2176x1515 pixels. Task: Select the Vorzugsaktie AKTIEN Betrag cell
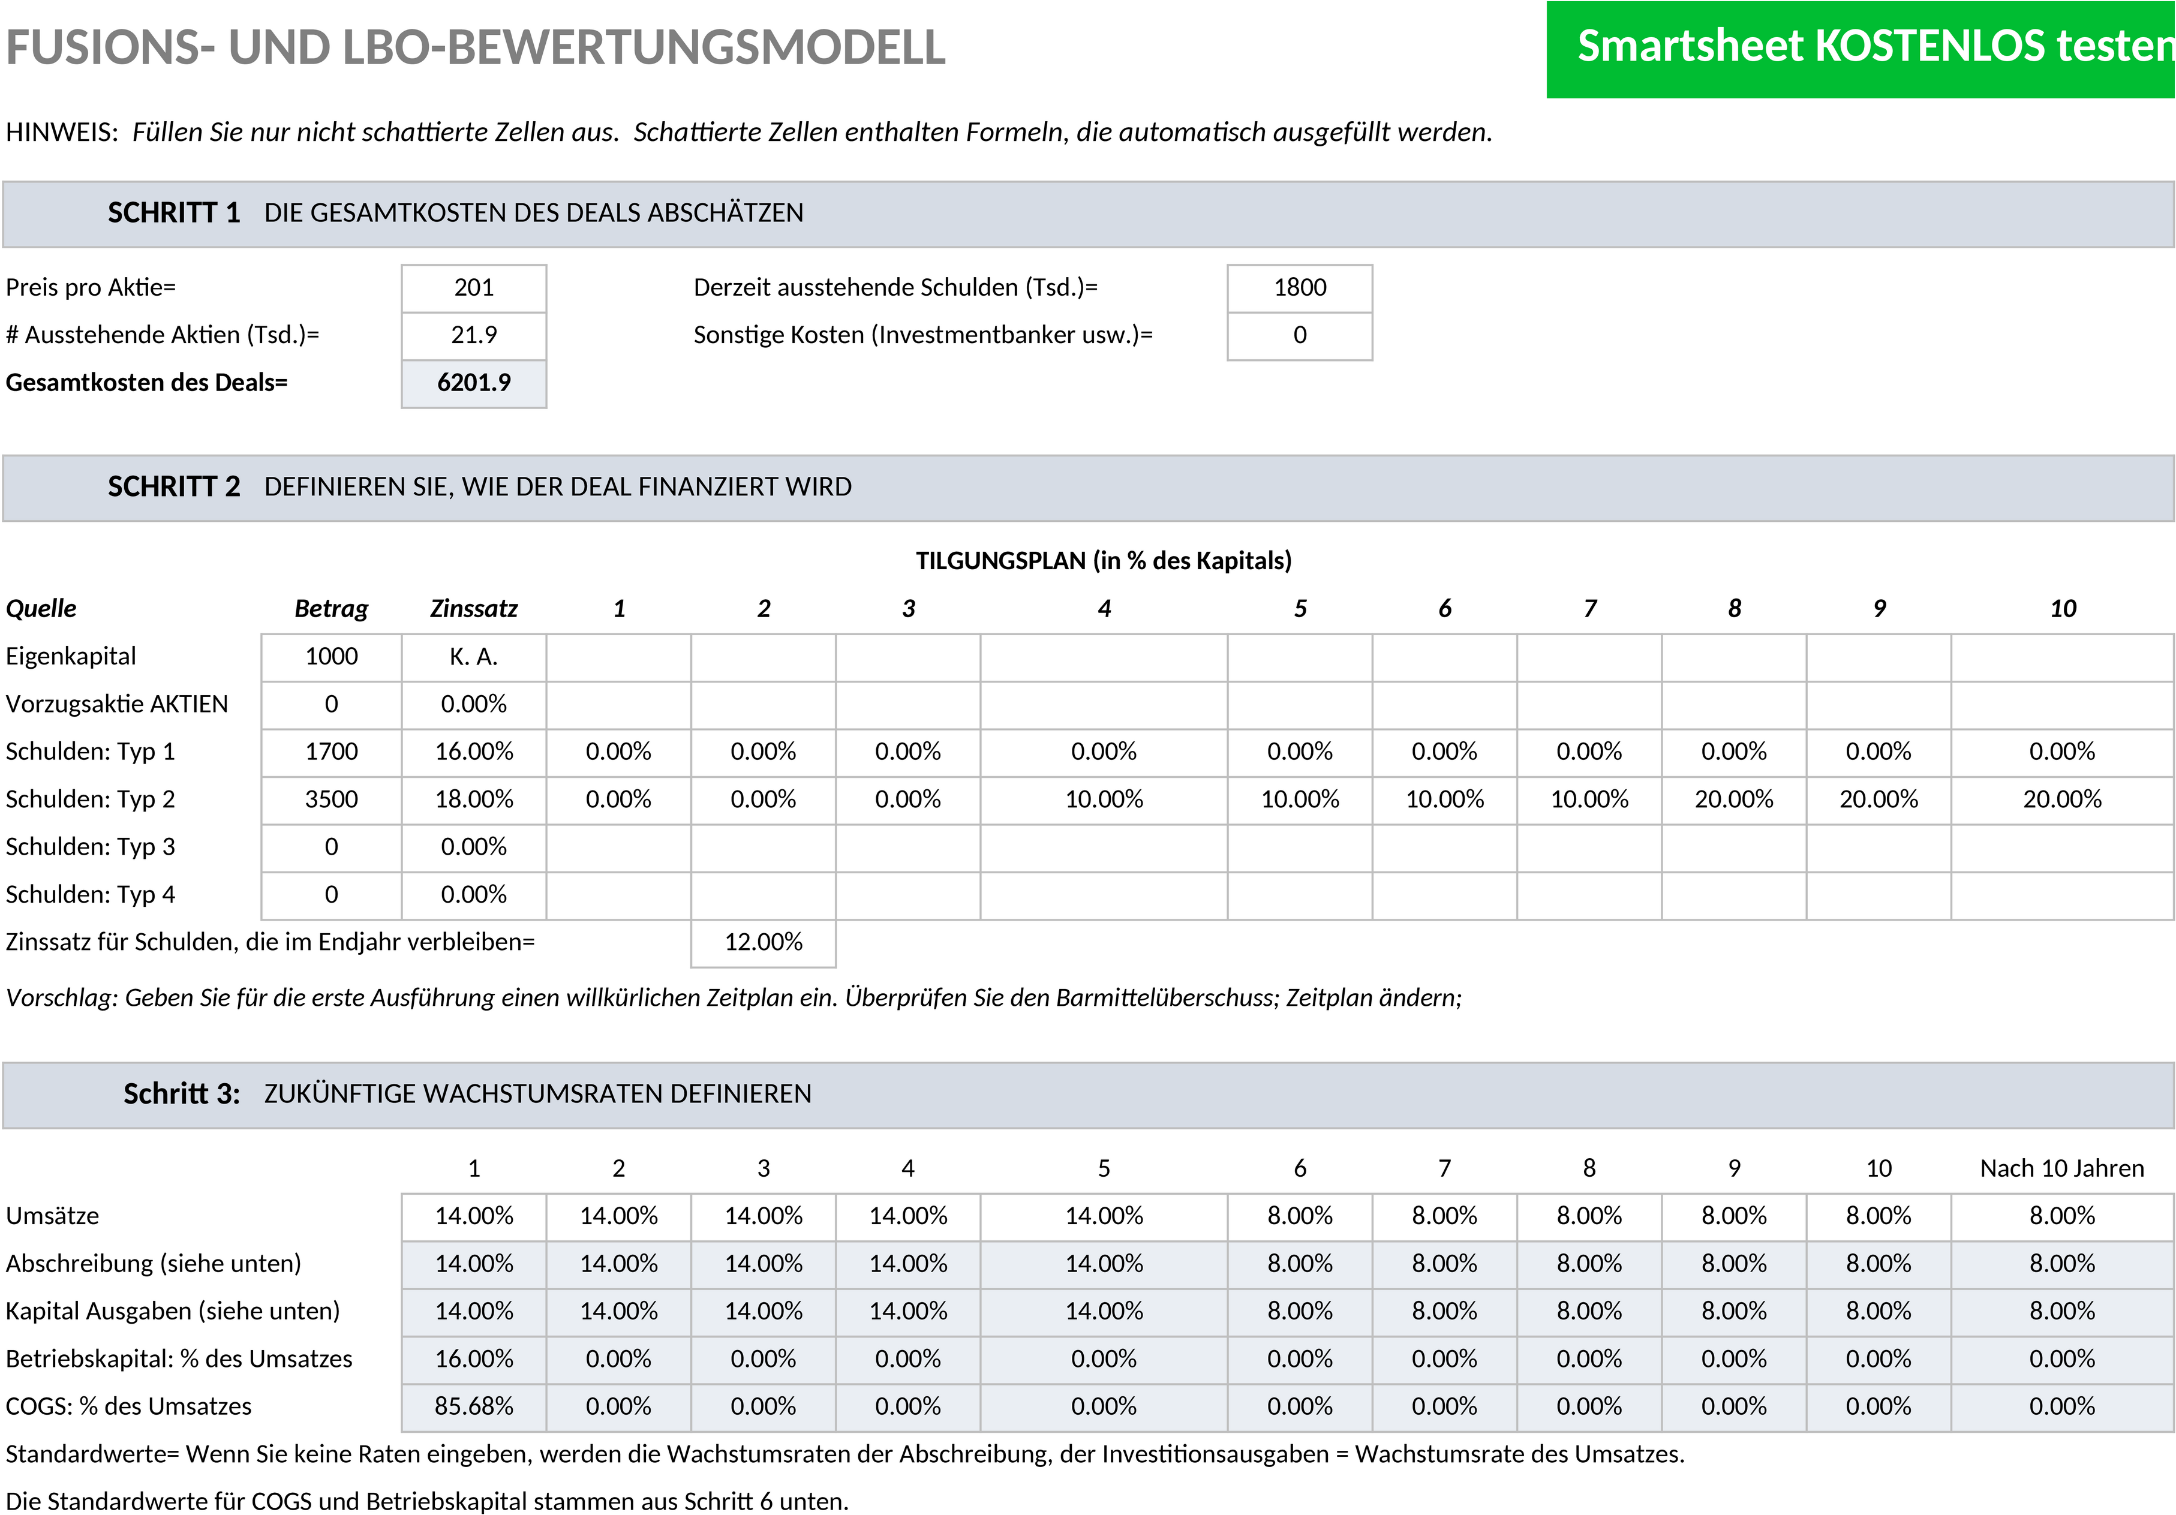(x=332, y=705)
